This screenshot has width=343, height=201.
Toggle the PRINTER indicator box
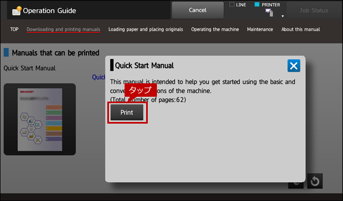click(x=257, y=5)
